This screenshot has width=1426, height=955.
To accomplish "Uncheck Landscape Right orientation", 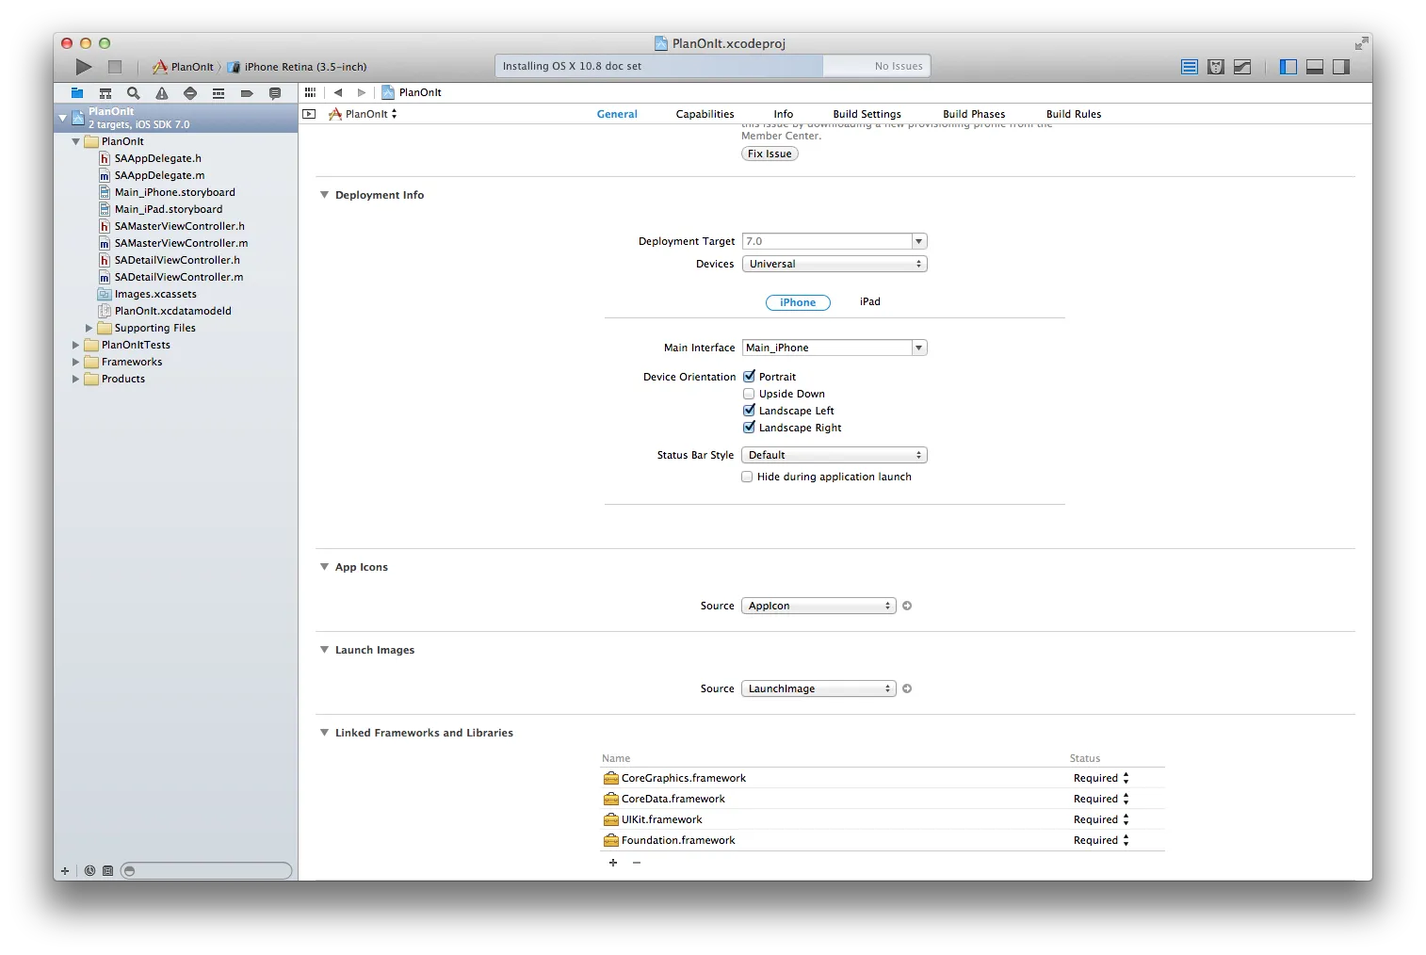I will click(749, 428).
